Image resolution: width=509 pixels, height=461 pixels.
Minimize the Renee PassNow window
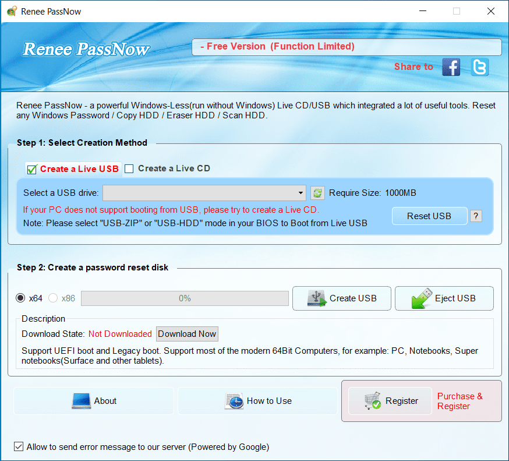[x=423, y=11]
